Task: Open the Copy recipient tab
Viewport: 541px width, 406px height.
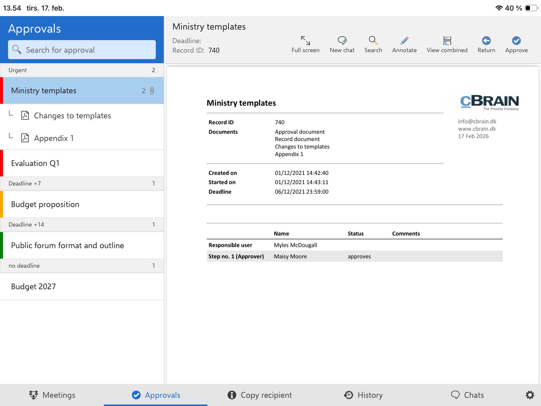Action: pyautogui.click(x=259, y=395)
